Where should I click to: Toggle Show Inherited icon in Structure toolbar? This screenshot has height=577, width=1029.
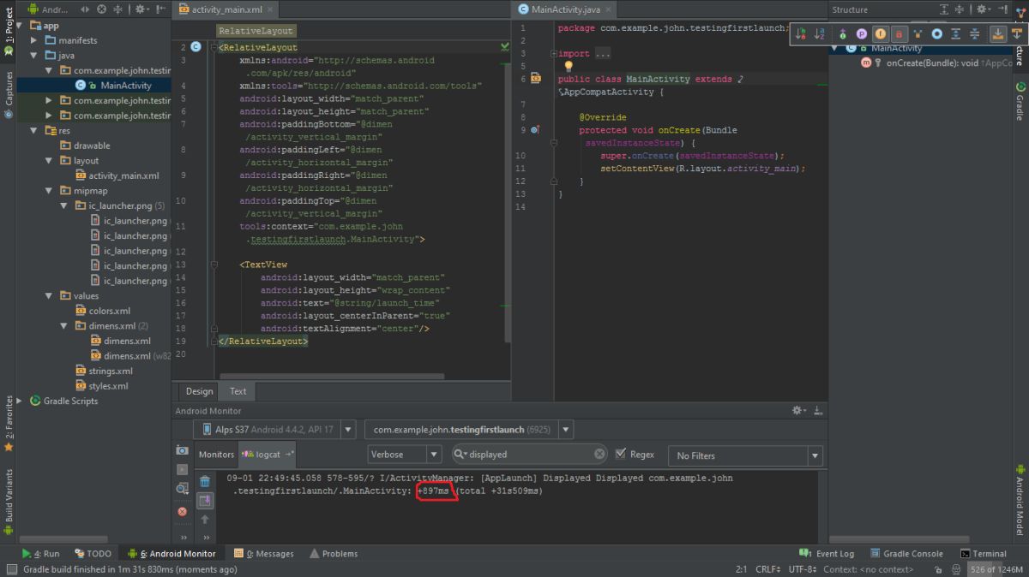point(918,33)
